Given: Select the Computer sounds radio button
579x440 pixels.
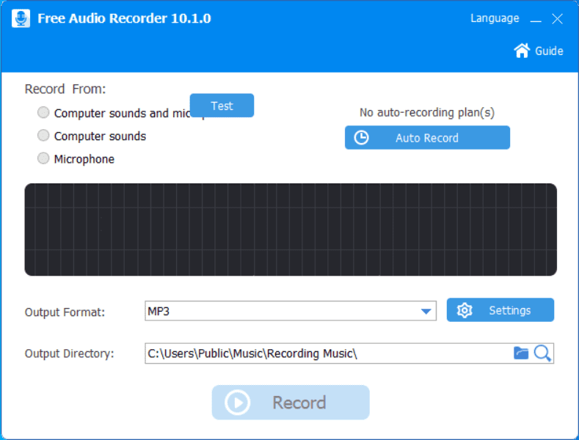Looking at the screenshot, I should 44,136.
